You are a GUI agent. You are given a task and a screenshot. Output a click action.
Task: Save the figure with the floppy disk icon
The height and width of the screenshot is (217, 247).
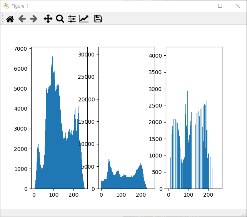point(98,19)
